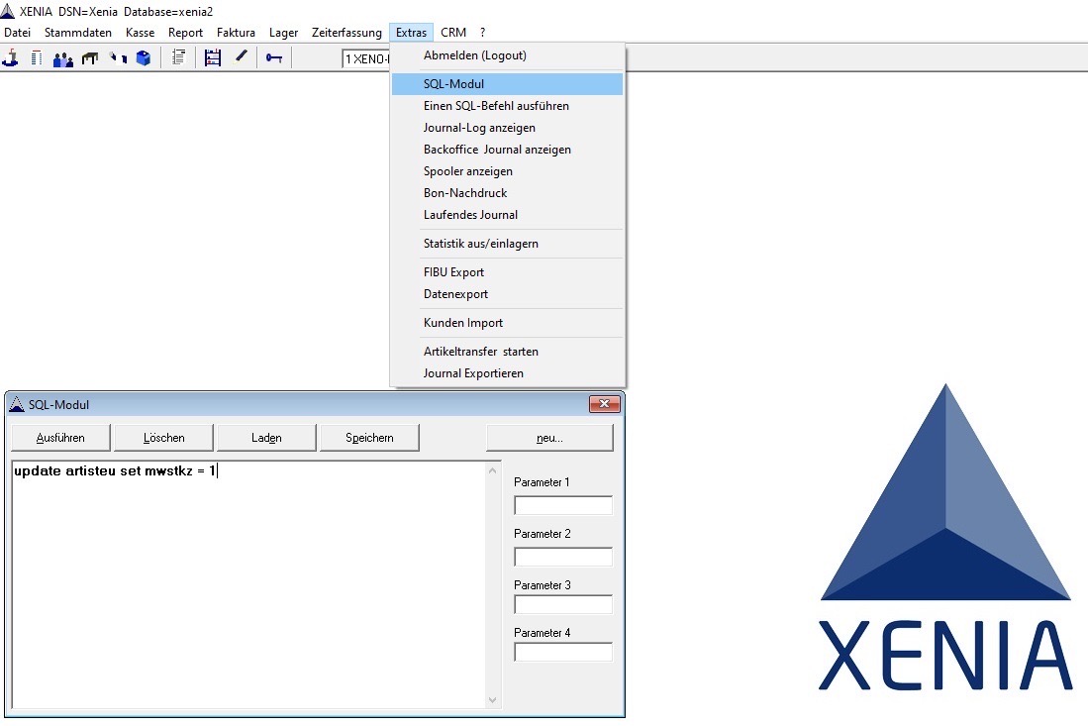Close the SQL-Modul window
Screen dimensions: 1088x726
604,404
